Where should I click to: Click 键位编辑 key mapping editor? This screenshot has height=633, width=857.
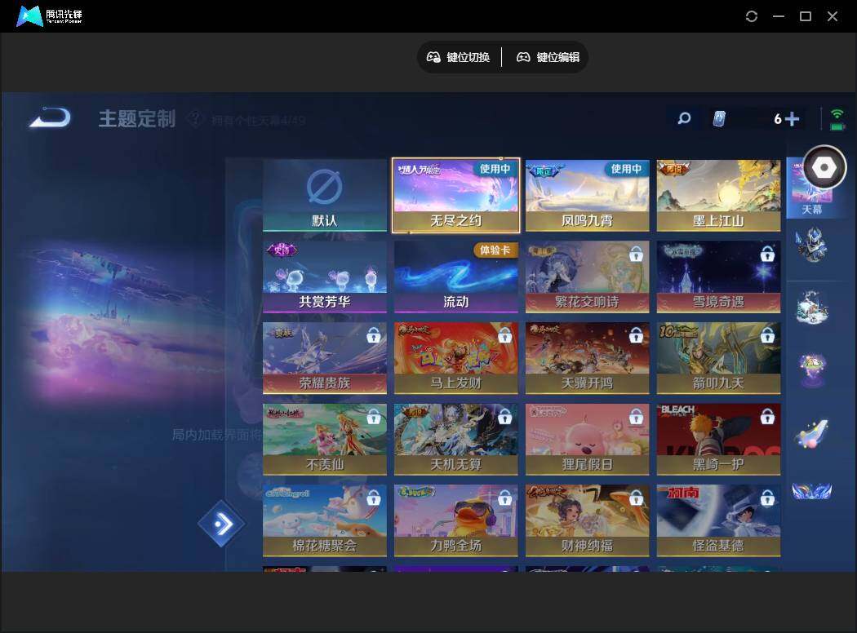click(548, 57)
